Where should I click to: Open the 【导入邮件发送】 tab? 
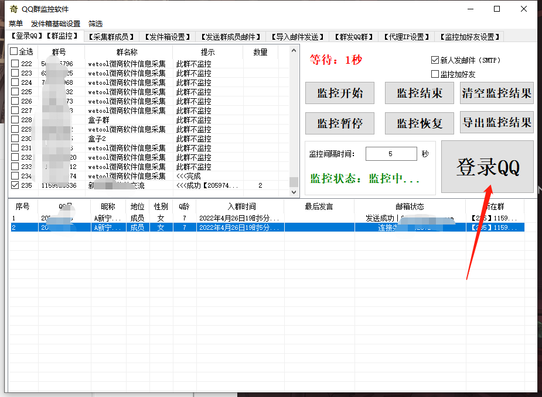[x=297, y=37]
